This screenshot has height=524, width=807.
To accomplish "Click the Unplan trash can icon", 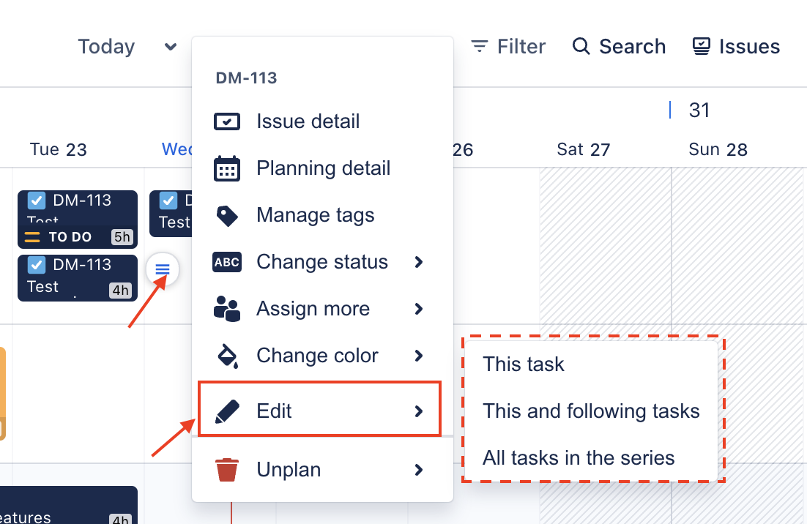I will [x=227, y=470].
